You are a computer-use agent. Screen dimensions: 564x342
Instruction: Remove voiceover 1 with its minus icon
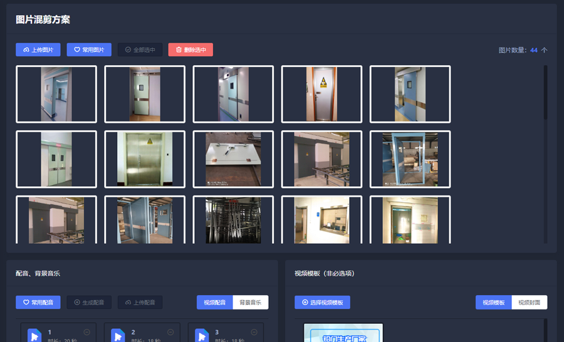pyautogui.click(x=86, y=332)
